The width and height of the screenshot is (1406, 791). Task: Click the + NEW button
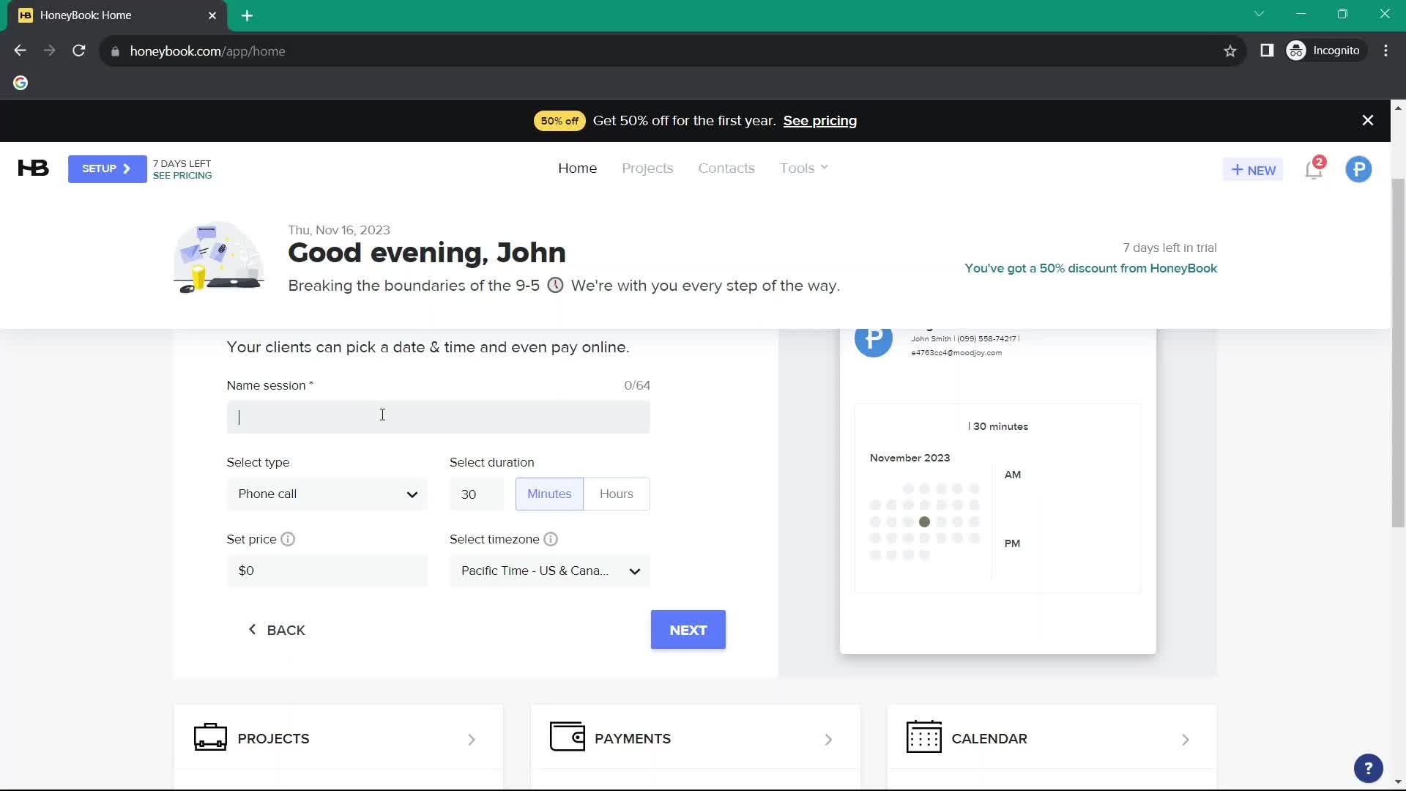1253,169
